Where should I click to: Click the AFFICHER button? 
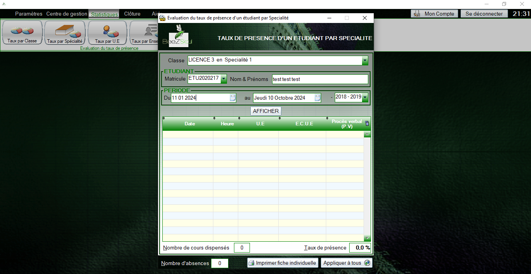click(265, 111)
